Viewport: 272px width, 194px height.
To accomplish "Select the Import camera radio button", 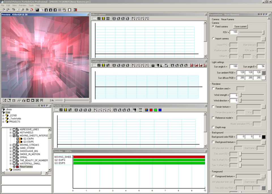I will point(213,38).
